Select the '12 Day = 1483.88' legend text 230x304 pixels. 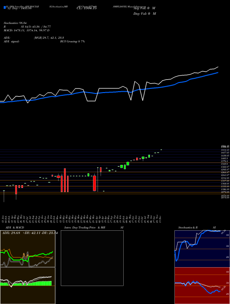click(x=19, y=8)
